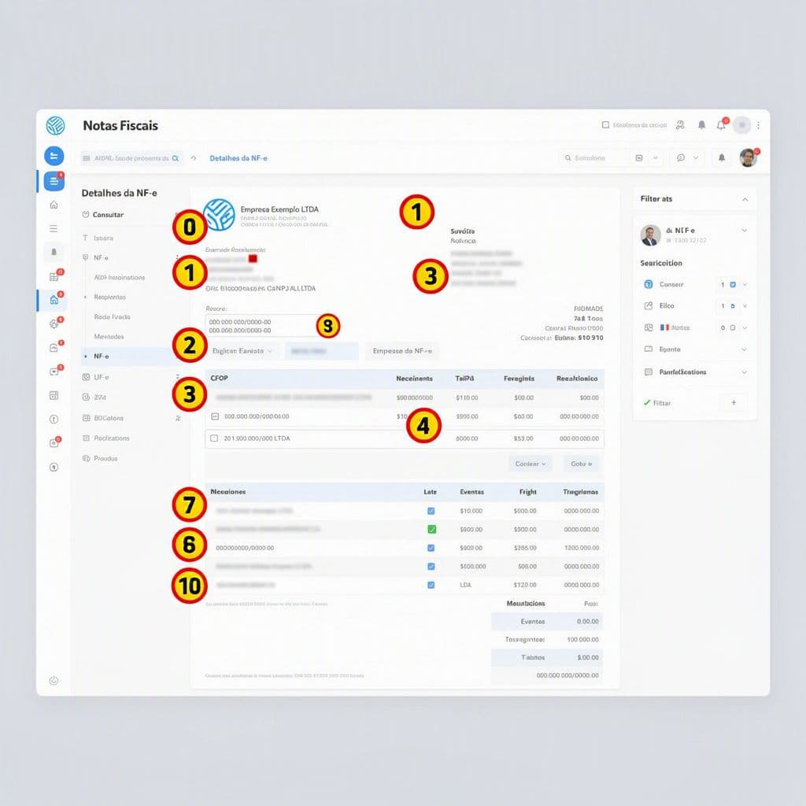Click small box icon beside Esinalono search

pyautogui.click(x=639, y=157)
